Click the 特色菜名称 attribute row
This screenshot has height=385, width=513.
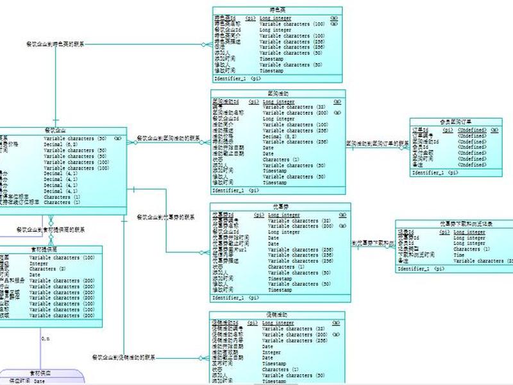[x=276, y=24]
